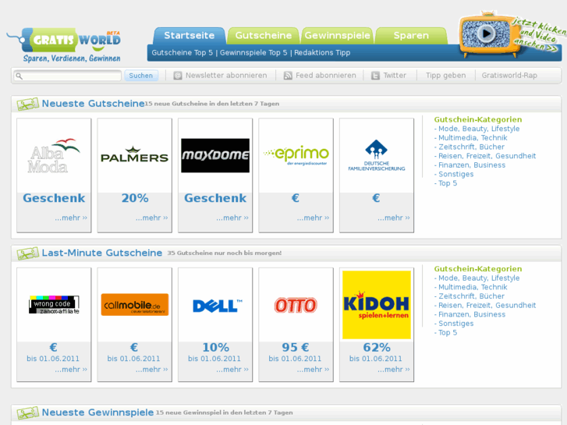Open the OTTO logo offer

[x=296, y=305]
